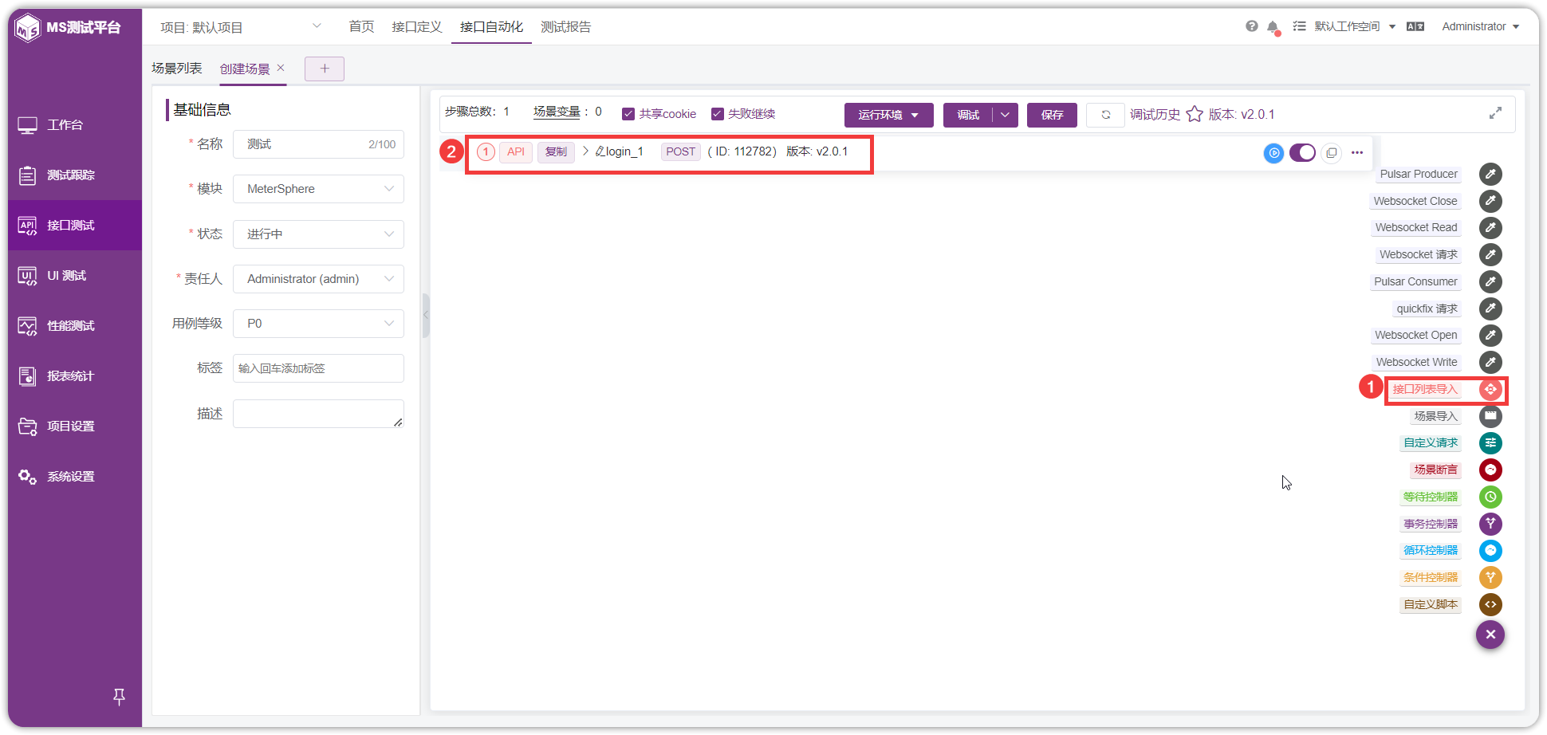
Task: Click the 自定义请求 teal icon
Action: pyautogui.click(x=1490, y=443)
